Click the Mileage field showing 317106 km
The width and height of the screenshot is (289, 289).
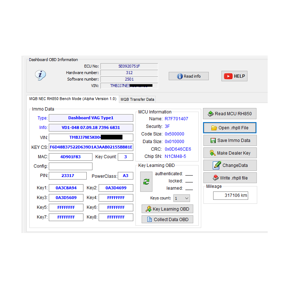[x=231, y=195]
